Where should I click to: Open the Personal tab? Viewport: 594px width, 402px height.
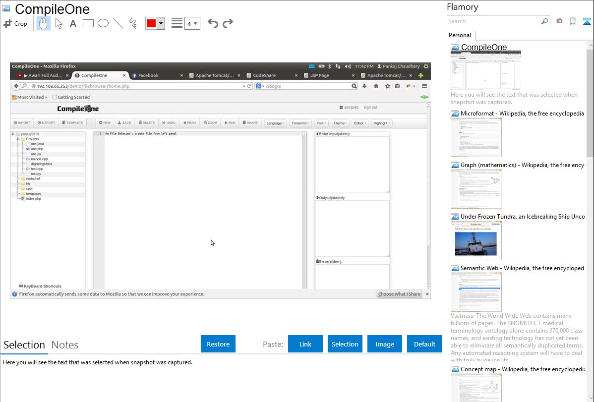point(460,35)
